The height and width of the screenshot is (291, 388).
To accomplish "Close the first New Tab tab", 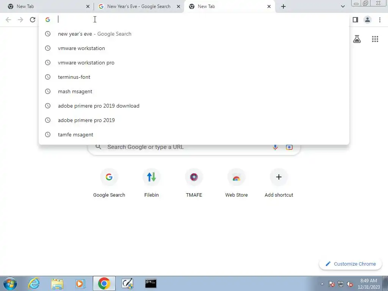I will click(88, 6).
